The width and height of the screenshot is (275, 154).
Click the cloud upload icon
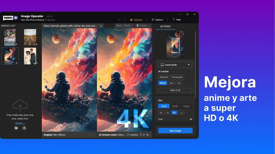point(20,106)
